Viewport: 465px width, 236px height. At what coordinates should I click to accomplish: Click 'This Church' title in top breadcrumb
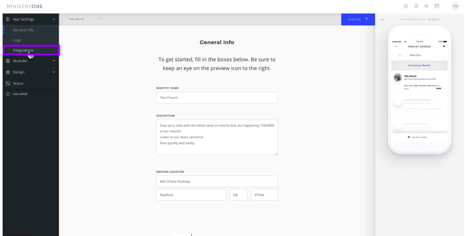tap(77, 19)
